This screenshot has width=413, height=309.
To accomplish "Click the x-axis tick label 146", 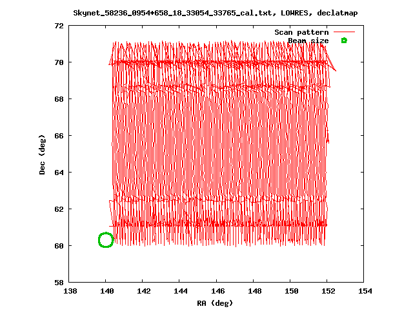I will 218,291.
